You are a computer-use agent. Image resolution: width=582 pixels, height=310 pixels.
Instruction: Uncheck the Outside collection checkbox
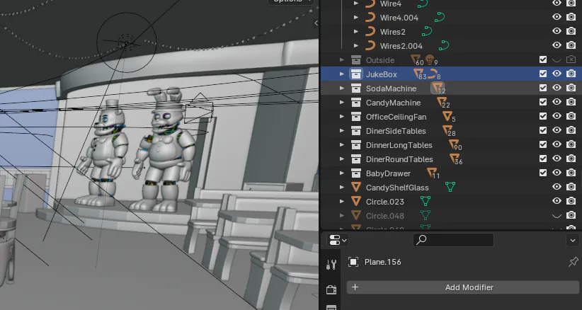[542, 59]
